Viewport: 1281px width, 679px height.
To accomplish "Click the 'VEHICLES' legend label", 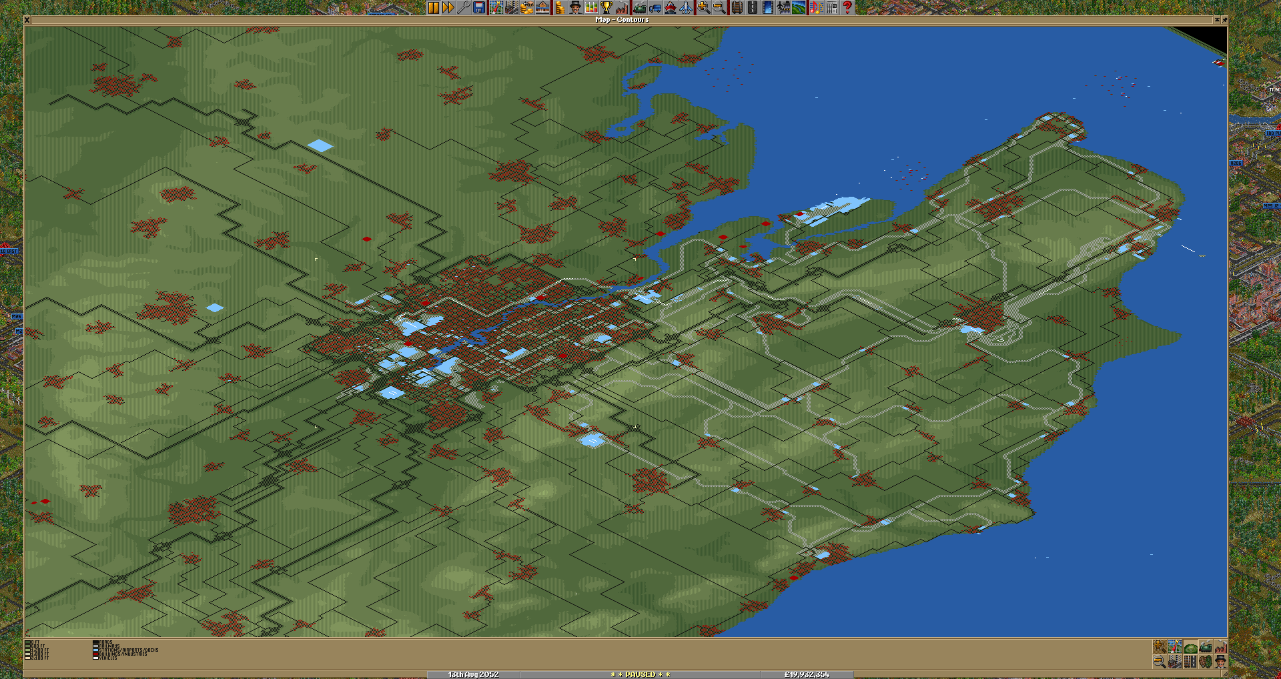I will pyautogui.click(x=108, y=658).
